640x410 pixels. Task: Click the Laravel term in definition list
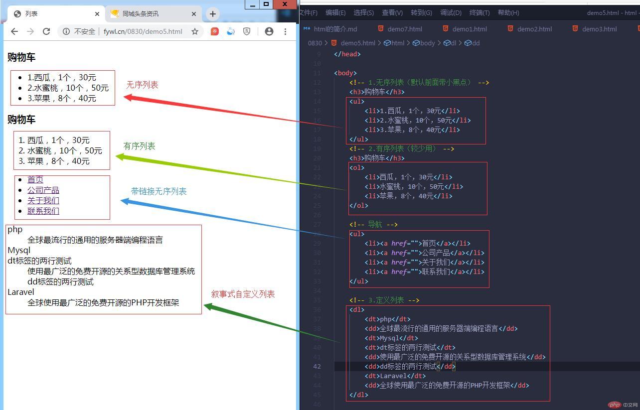[21, 292]
